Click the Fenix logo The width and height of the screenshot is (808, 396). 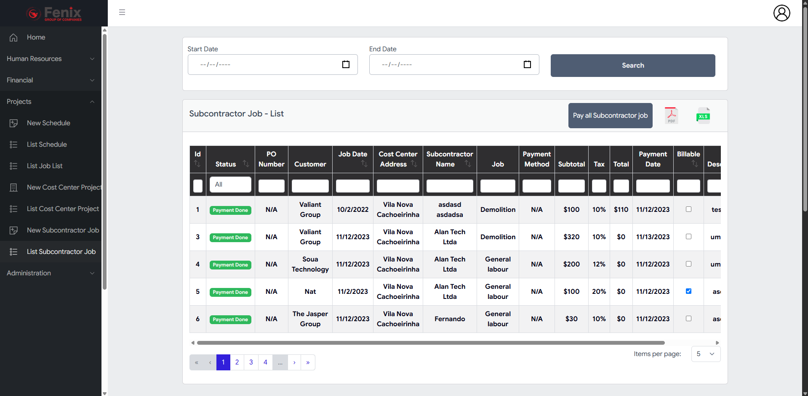pos(54,13)
